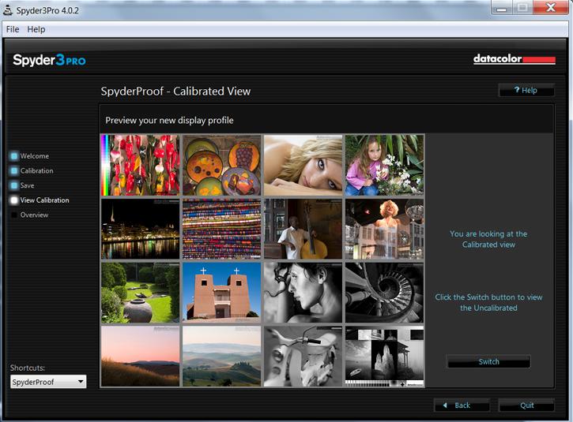Select the Welcome step indicator
This screenshot has width=573, height=422.
(14, 156)
